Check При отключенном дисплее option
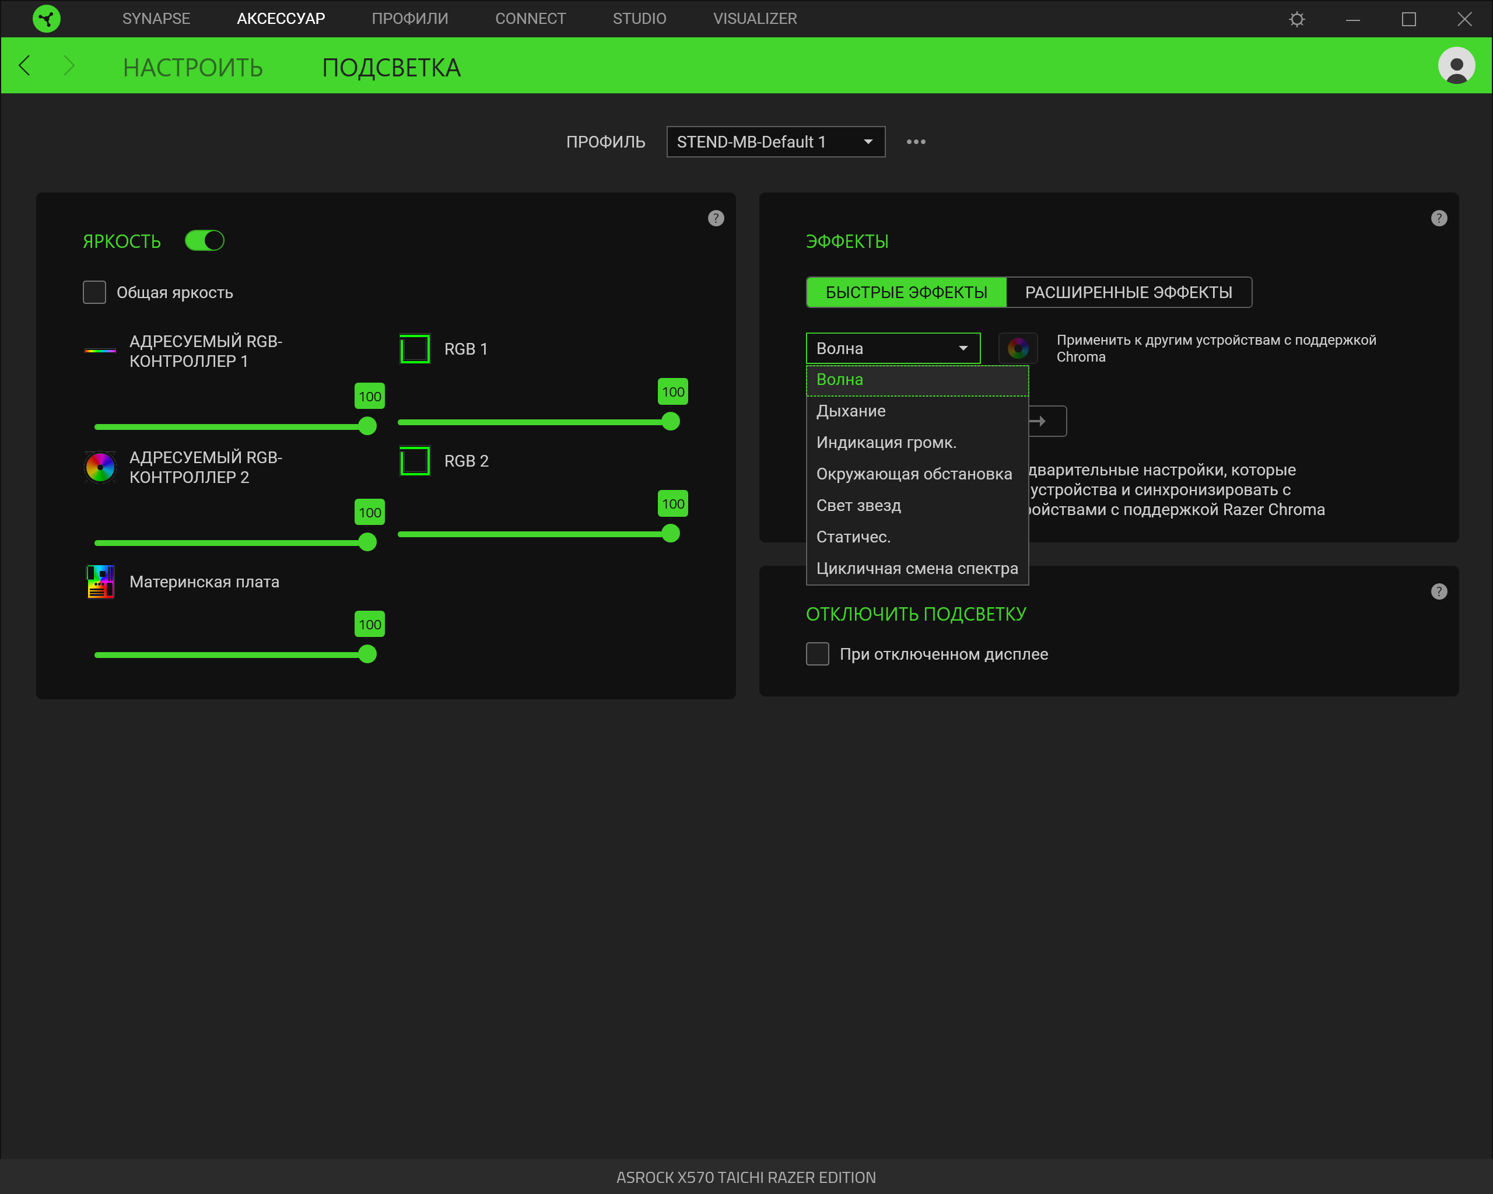 (x=817, y=654)
